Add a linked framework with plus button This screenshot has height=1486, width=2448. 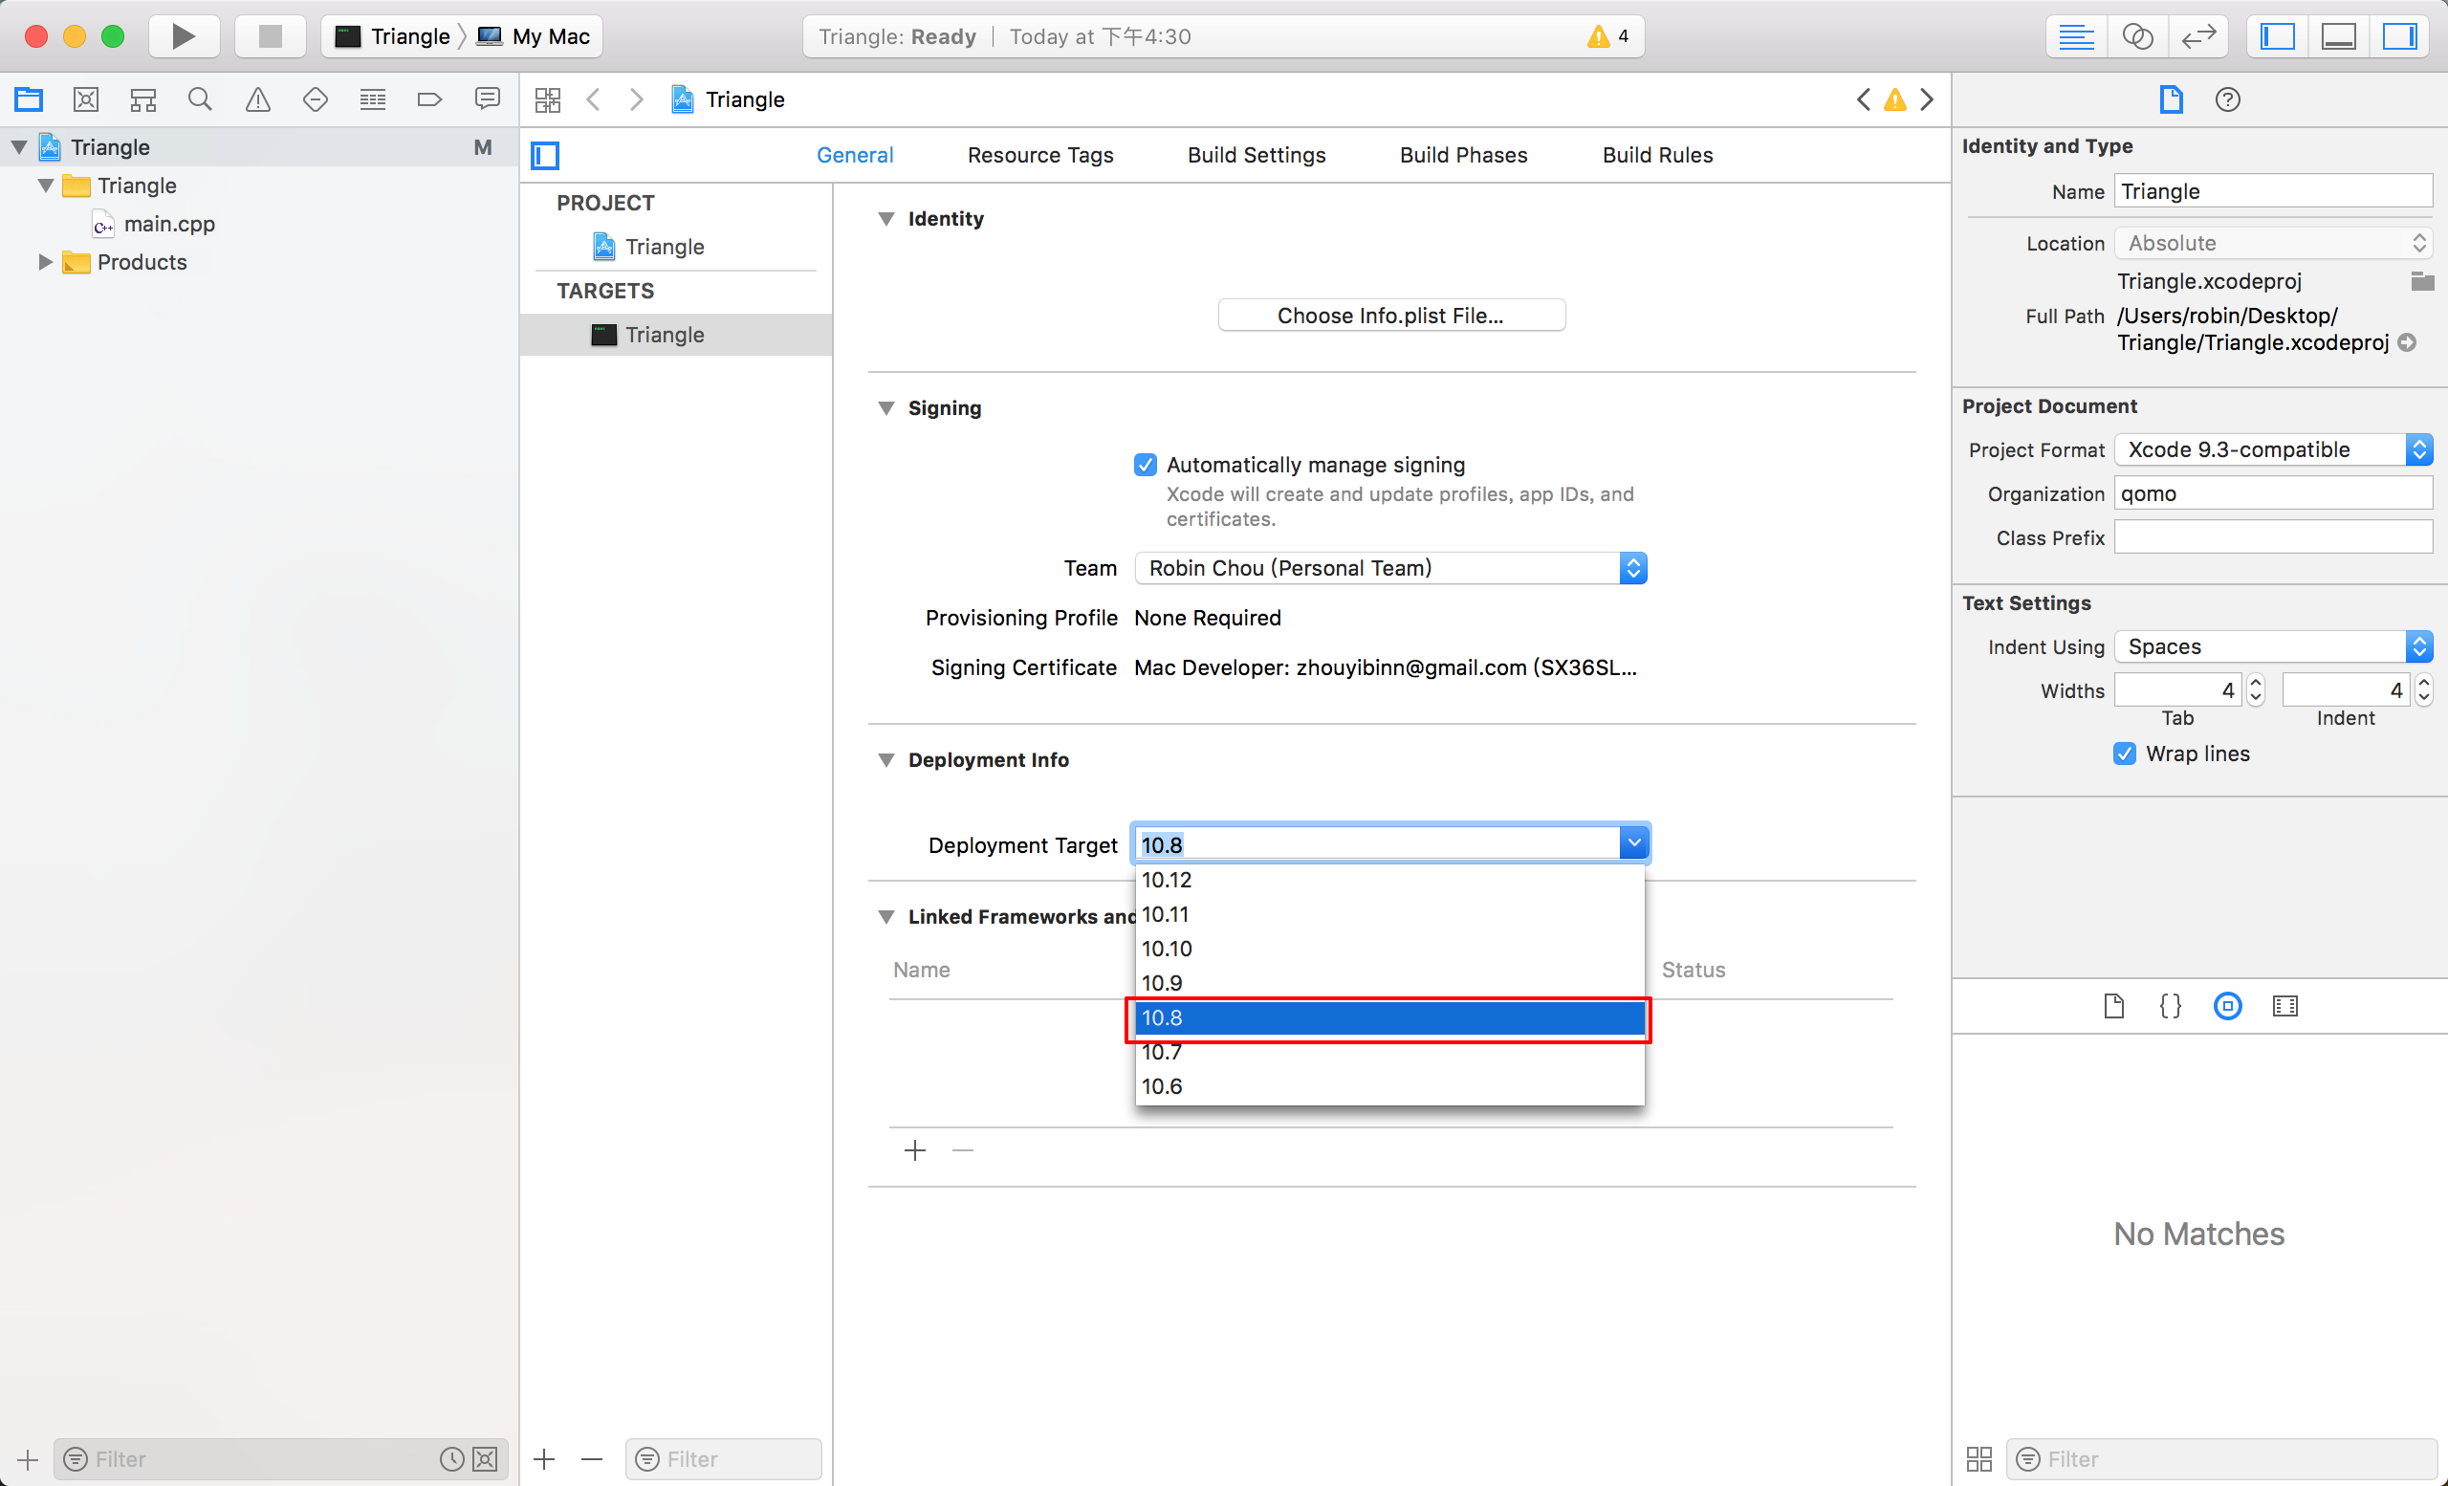[915, 1150]
